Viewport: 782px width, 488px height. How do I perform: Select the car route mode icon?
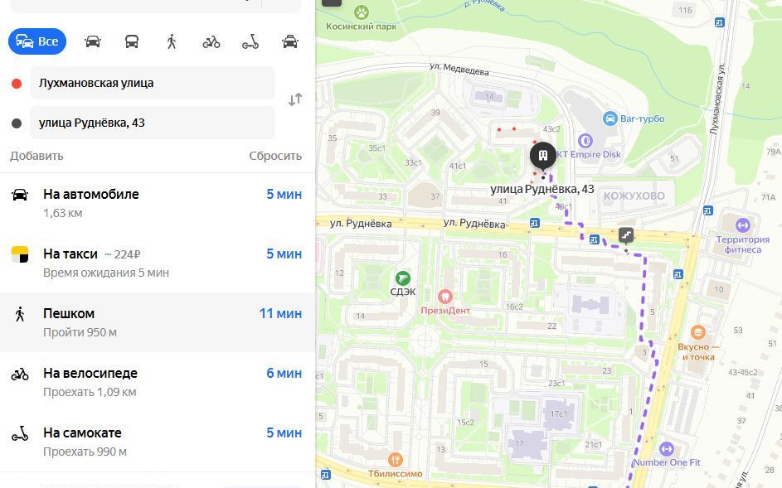point(93,41)
